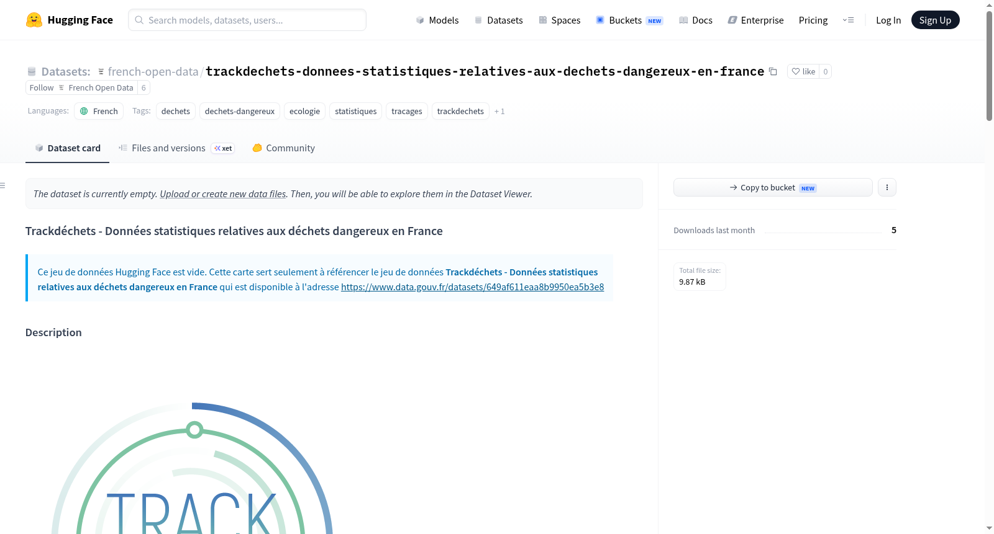Click the xet badge
Image resolution: width=994 pixels, height=534 pixels.
223,148
